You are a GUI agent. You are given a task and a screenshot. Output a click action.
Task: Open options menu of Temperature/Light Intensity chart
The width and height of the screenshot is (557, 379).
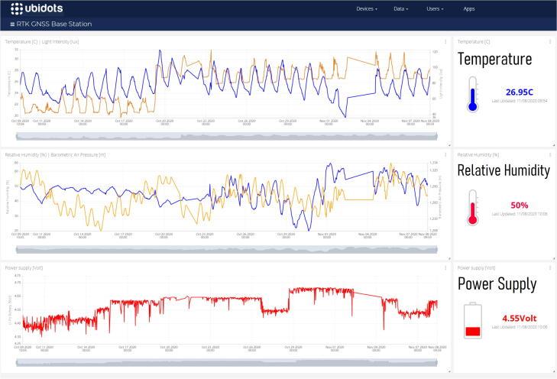(x=445, y=41)
